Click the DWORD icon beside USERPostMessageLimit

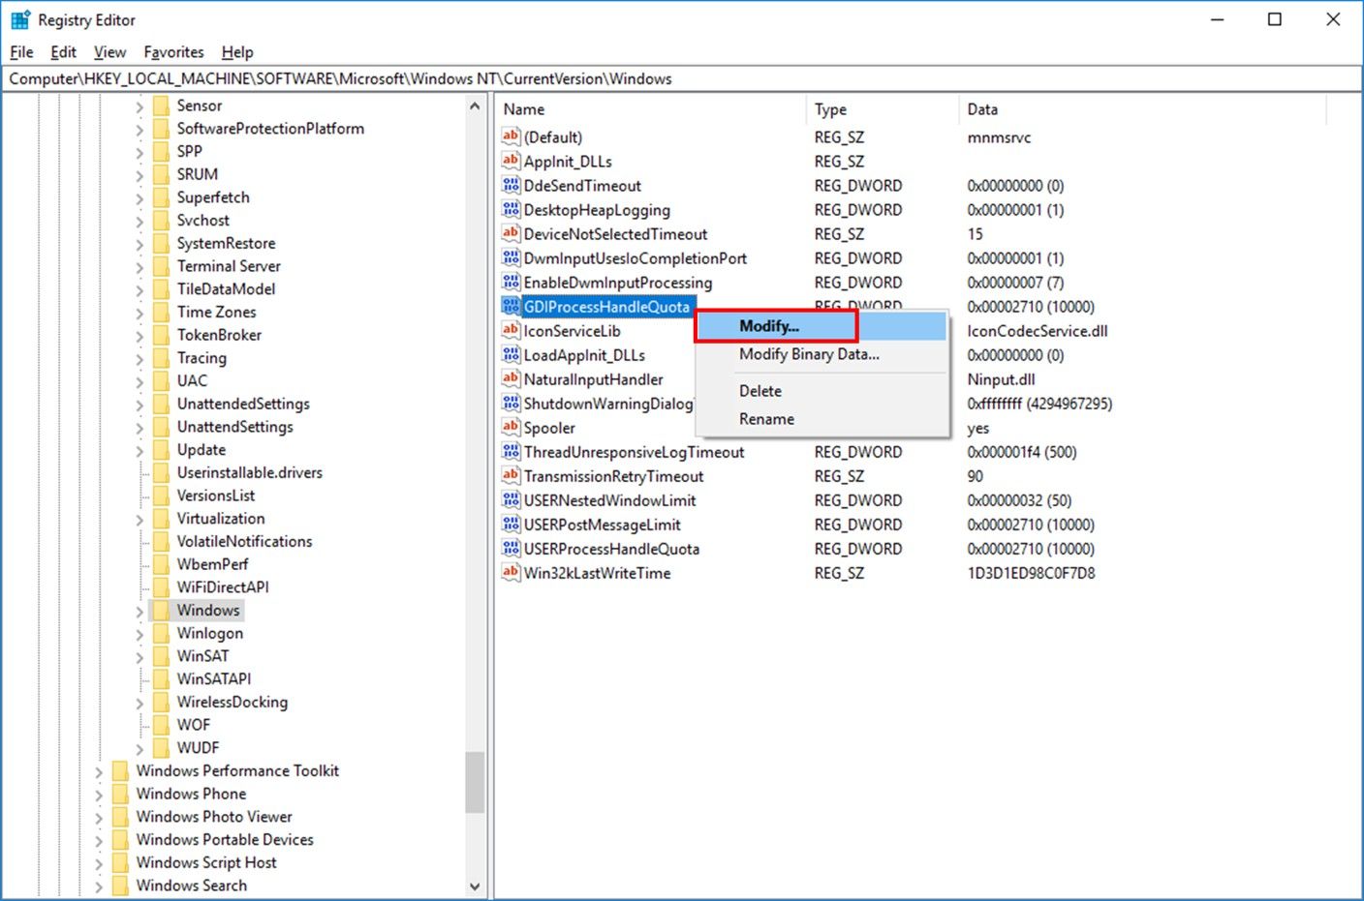click(511, 524)
